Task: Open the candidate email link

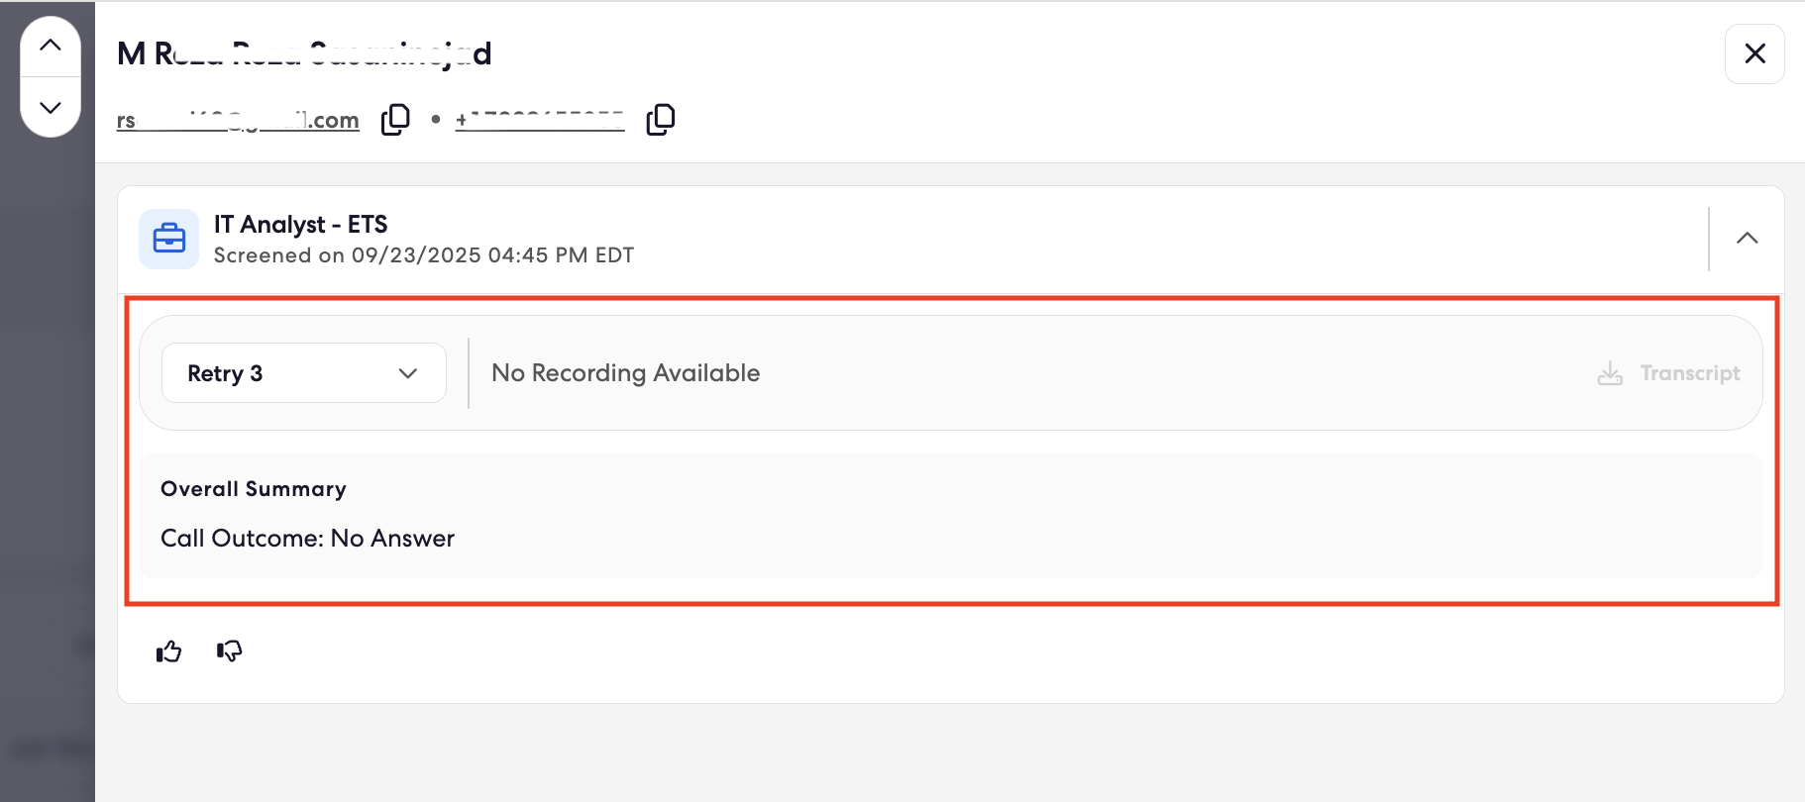Action: coord(238,121)
